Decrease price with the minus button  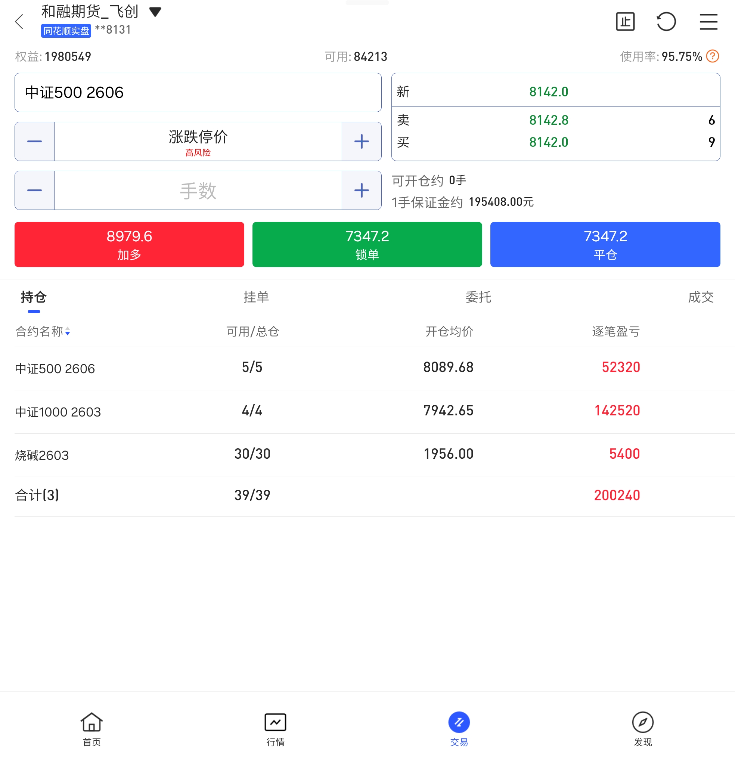[34, 142]
